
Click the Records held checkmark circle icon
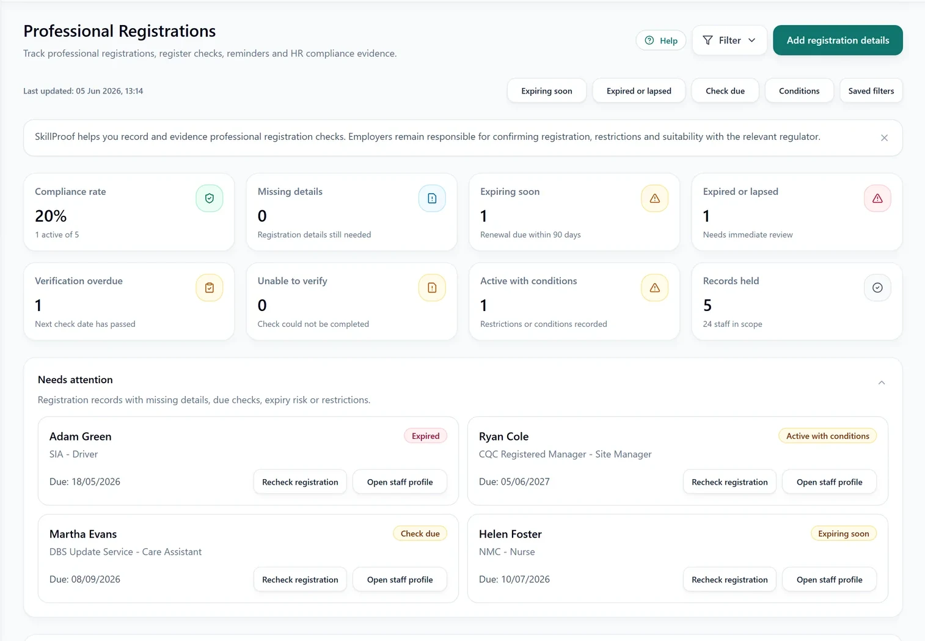point(877,288)
